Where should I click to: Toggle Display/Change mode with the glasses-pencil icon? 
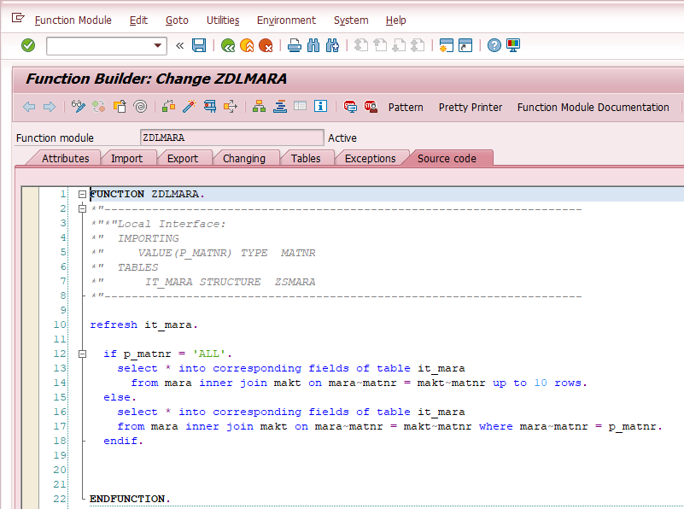79,107
